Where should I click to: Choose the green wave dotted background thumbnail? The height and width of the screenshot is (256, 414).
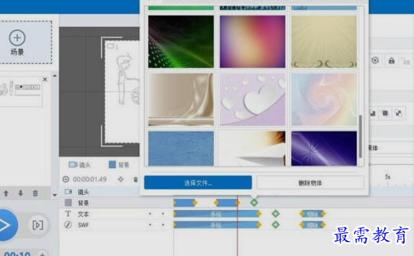(x=181, y=42)
